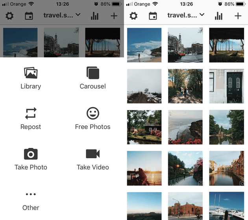Open settings gear in left screen

[9, 16]
